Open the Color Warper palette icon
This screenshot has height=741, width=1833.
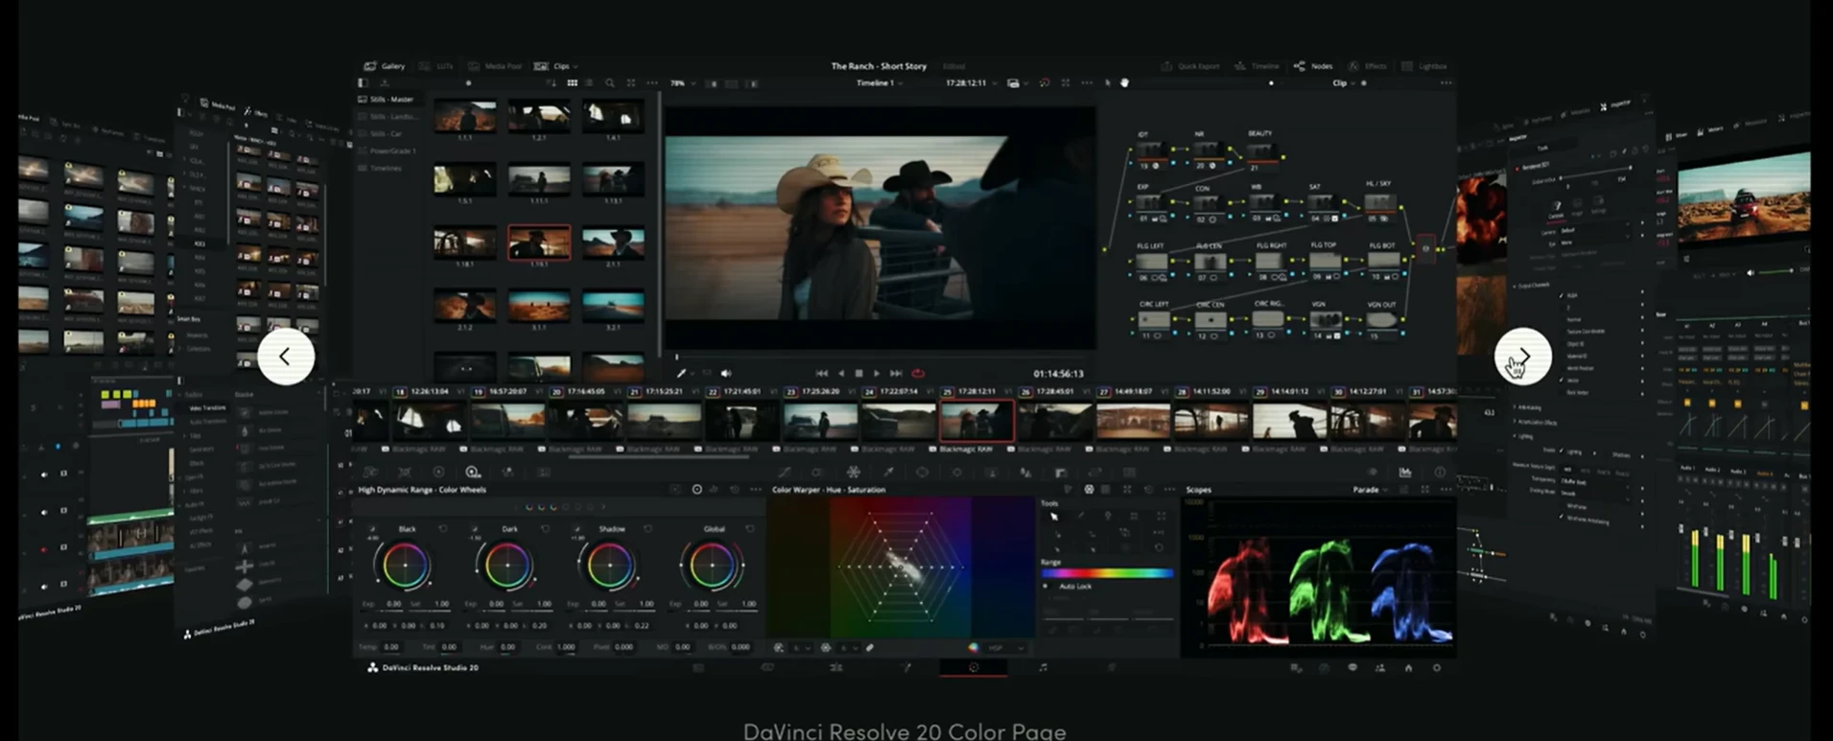(x=853, y=472)
